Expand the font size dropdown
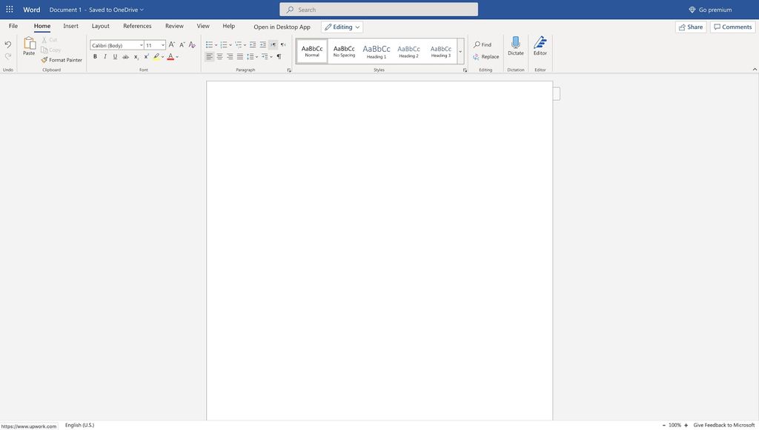 162,44
